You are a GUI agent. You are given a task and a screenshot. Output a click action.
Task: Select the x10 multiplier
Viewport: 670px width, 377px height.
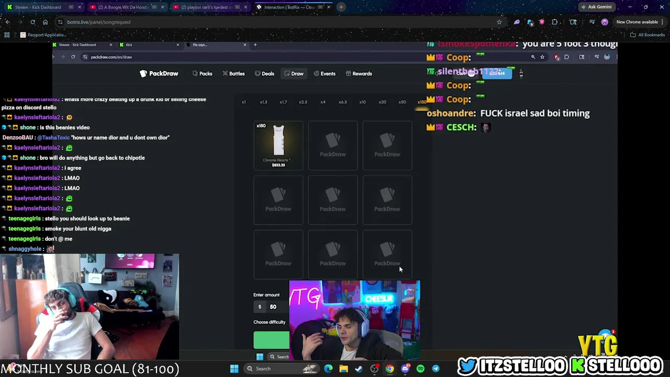[363, 102]
